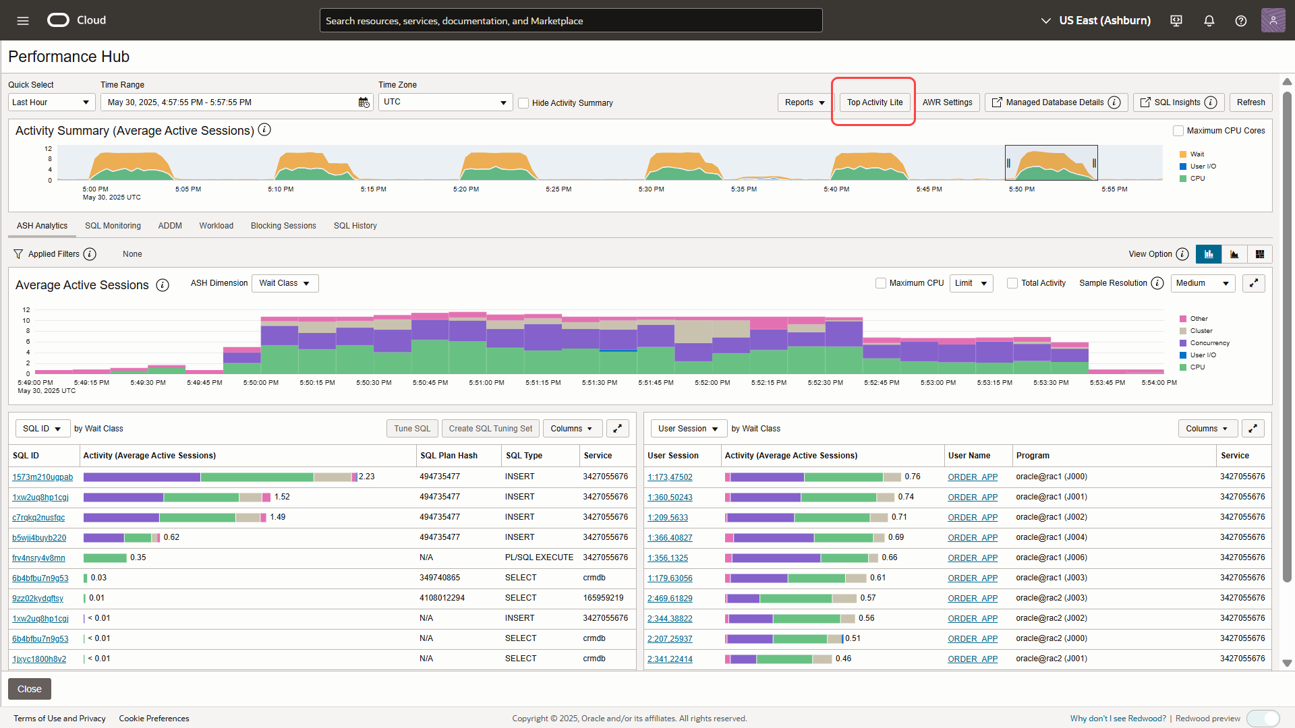Click the calendar icon in Time Range
This screenshot has height=728, width=1295.
pos(364,102)
